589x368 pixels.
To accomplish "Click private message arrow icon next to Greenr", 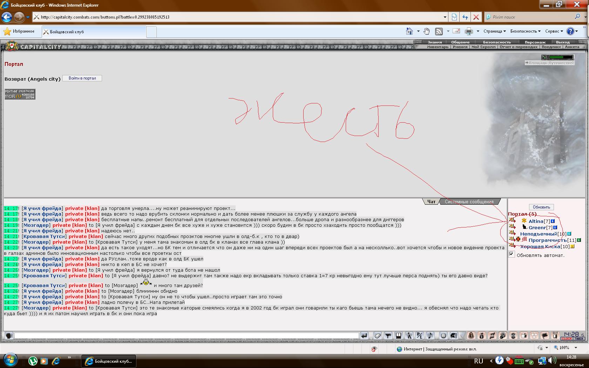I will [512, 227].
